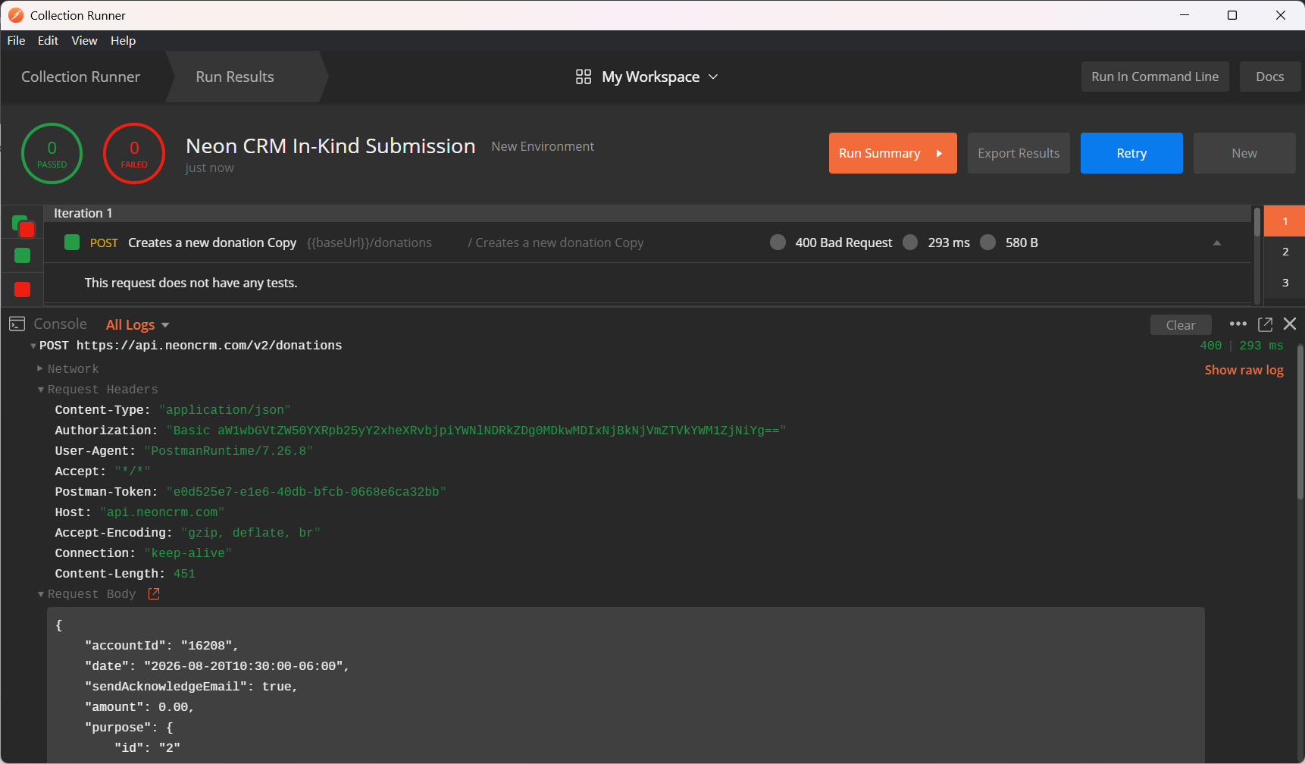Close the Console panel
The image size is (1305, 764).
point(1290,324)
